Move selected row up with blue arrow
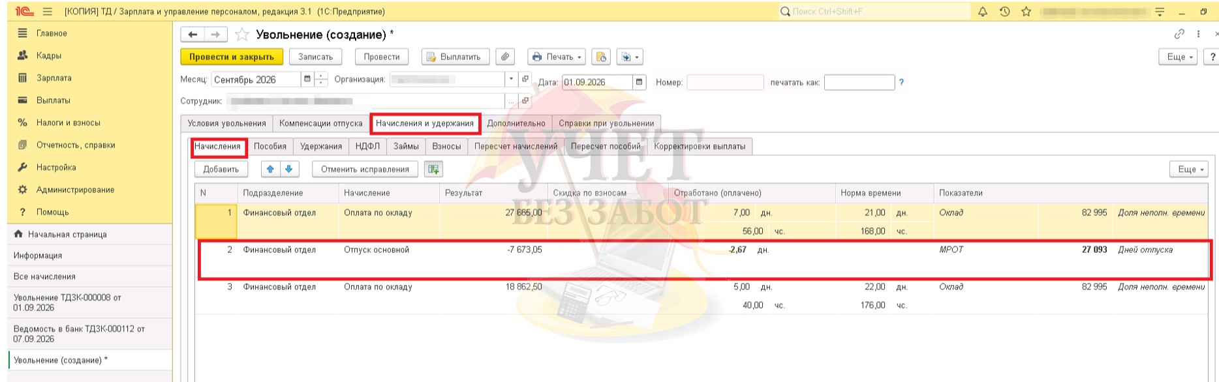The width and height of the screenshot is (1219, 382). [x=271, y=169]
